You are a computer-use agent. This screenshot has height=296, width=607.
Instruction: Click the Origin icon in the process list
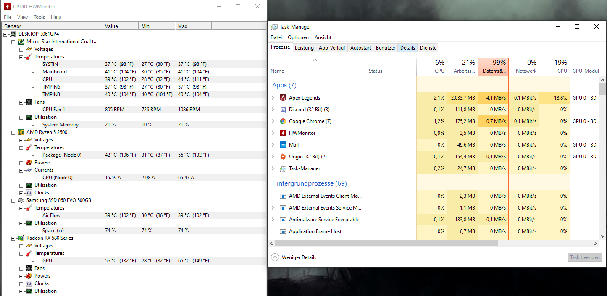(283, 157)
